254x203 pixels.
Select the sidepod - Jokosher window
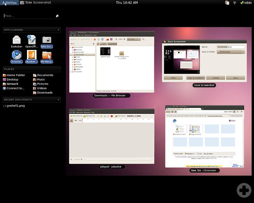(x=112, y=136)
